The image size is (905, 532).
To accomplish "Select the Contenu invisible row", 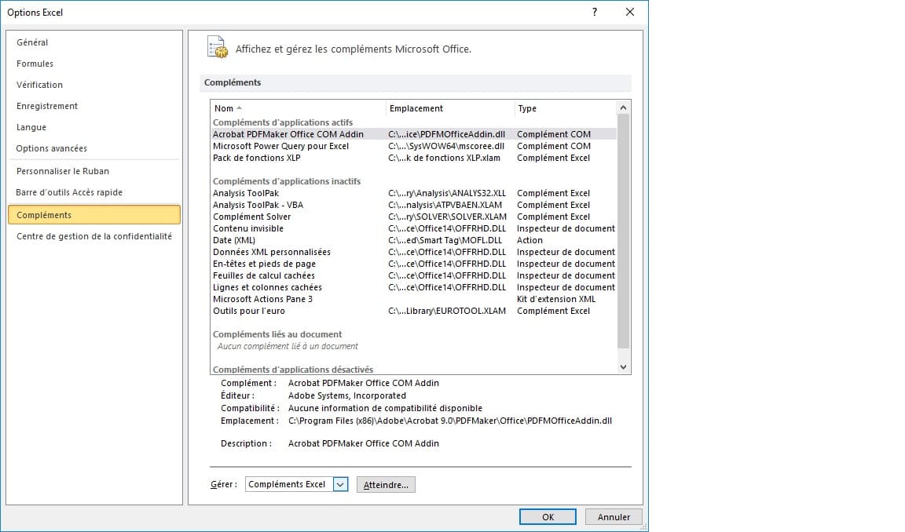I will click(x=414, y=229).
